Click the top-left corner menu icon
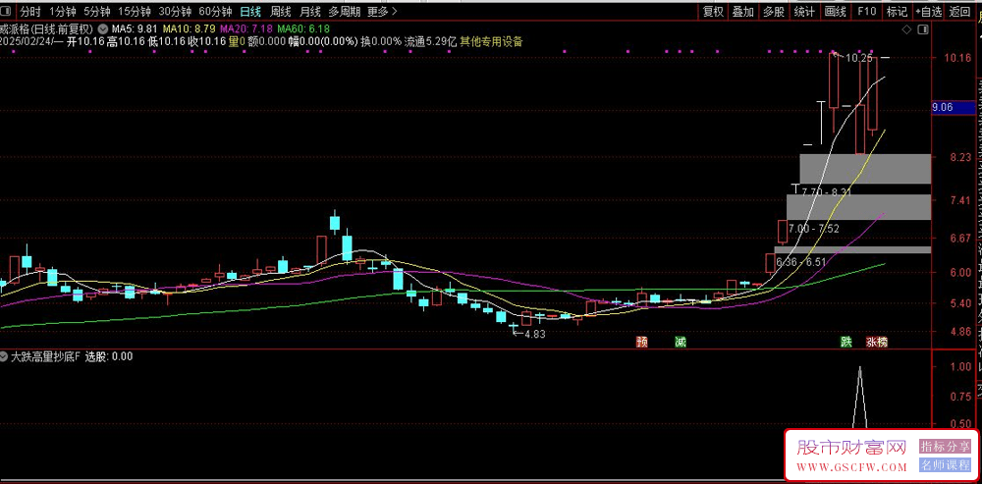This screenshot has height=484, width=982. 7,12
